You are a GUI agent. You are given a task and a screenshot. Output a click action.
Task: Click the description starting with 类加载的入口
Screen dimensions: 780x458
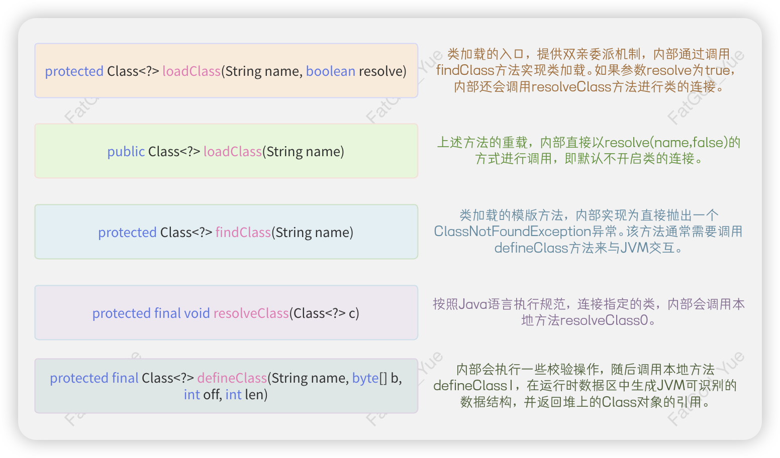[x=588, y=70]
